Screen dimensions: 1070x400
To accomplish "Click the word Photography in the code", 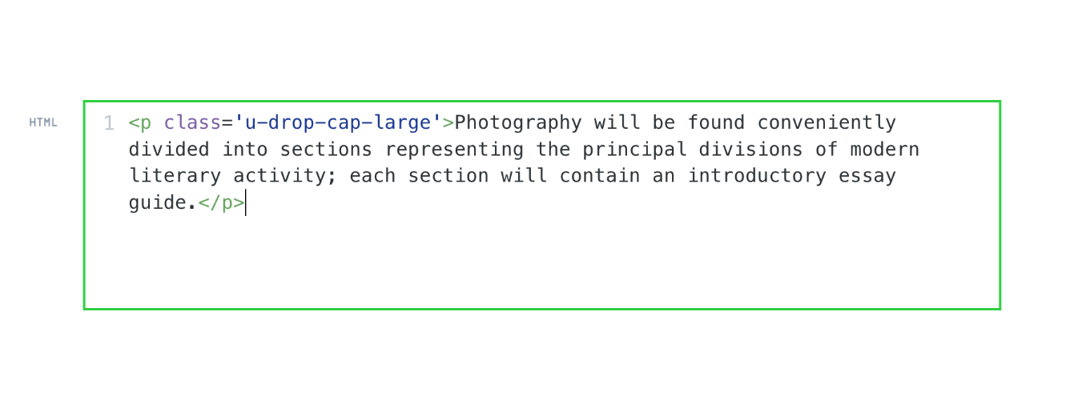I will pyautogui.click(x=518, y=123).
